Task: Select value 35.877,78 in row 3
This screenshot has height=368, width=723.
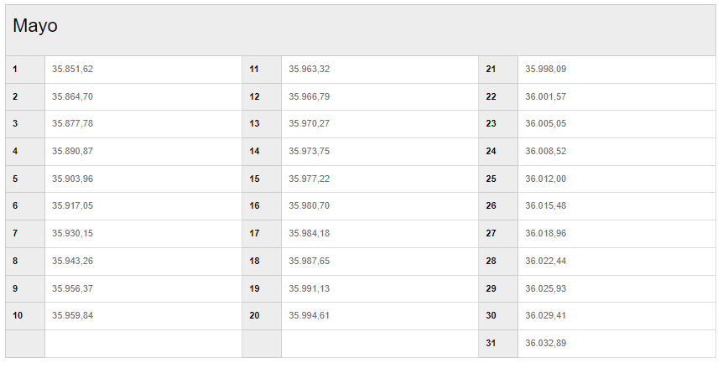Action: tap(72, 123)
